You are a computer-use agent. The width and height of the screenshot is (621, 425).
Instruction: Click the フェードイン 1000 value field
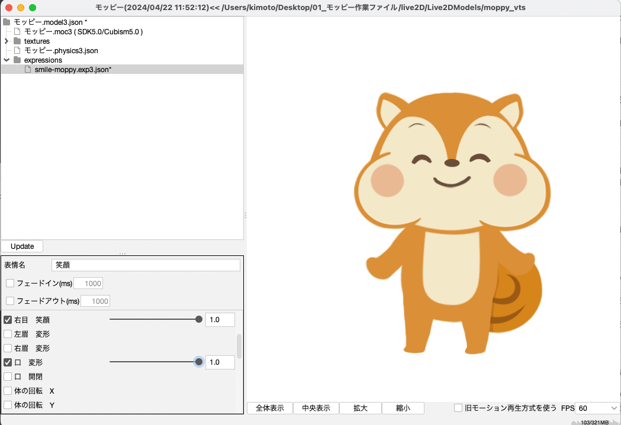(x=88, y=284)
